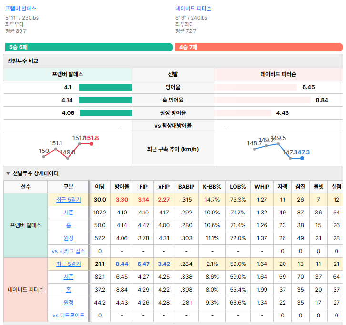Click the red 3.30 ERA value

pyautogui.click(x=122, y=200)
